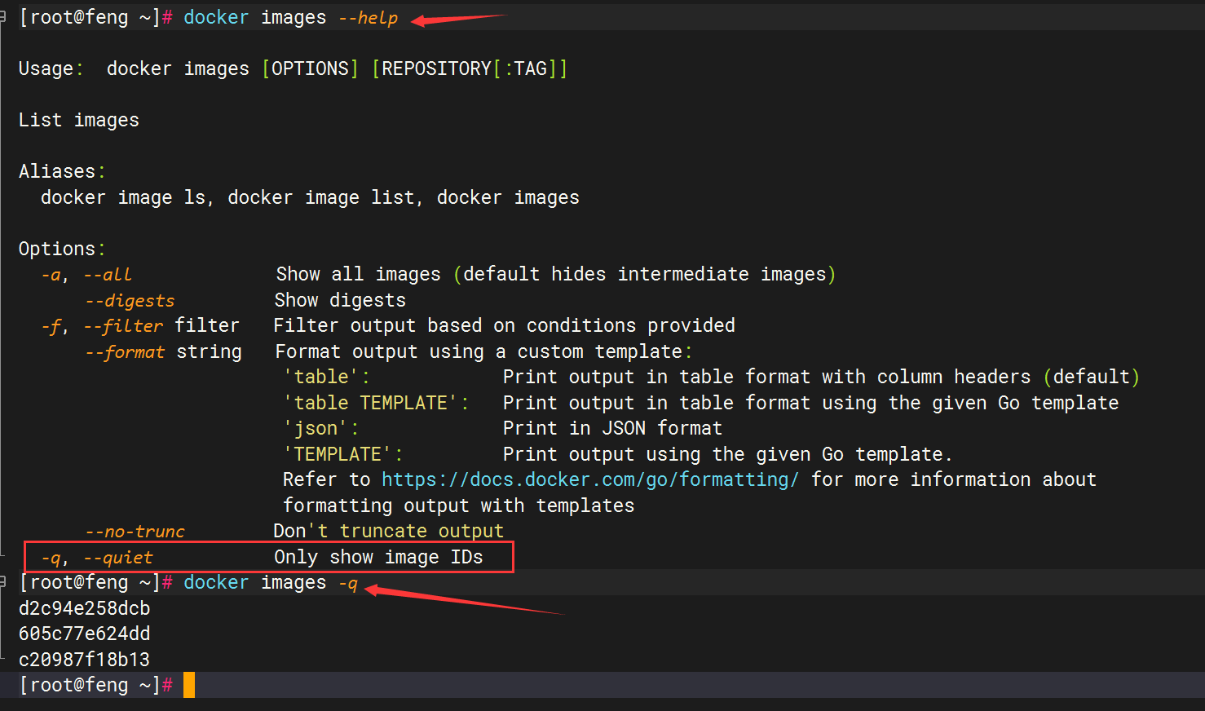Screen dimensions: 1205x711
Task: Click the --format option name
Action: pyautogui.click(x=125, y=352)
